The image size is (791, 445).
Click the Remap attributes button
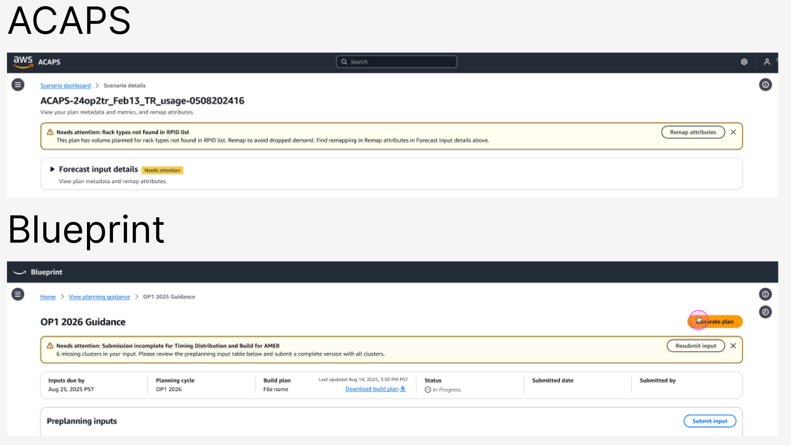tap(693, 132)
